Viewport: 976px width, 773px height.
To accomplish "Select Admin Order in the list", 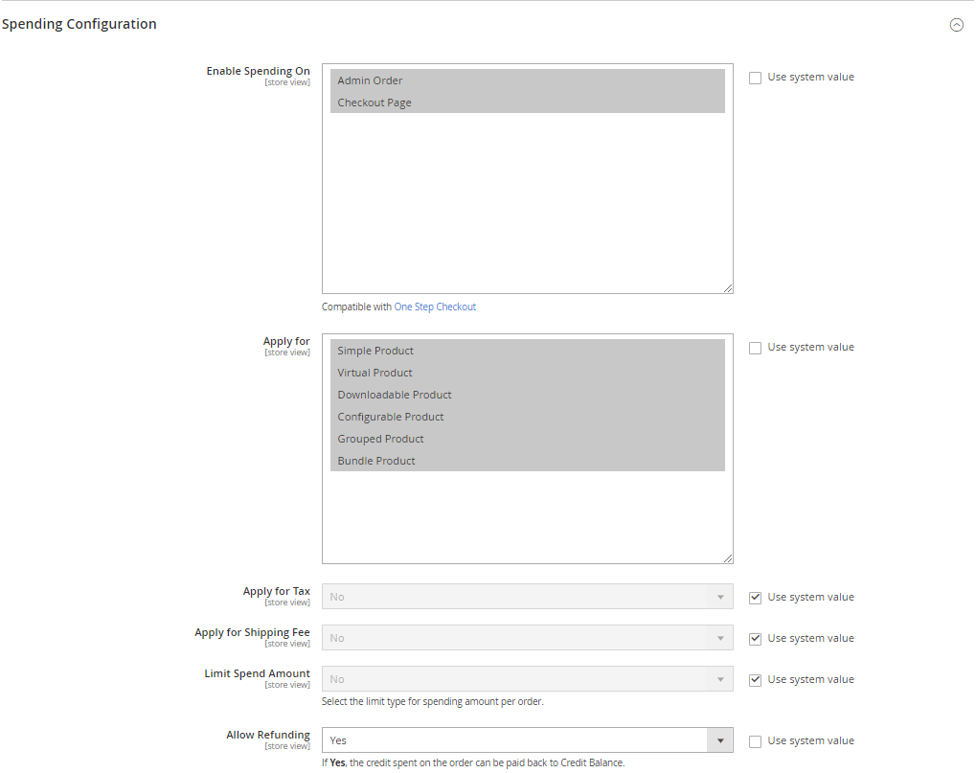I will pyautogui.click(x=371, y=80).
